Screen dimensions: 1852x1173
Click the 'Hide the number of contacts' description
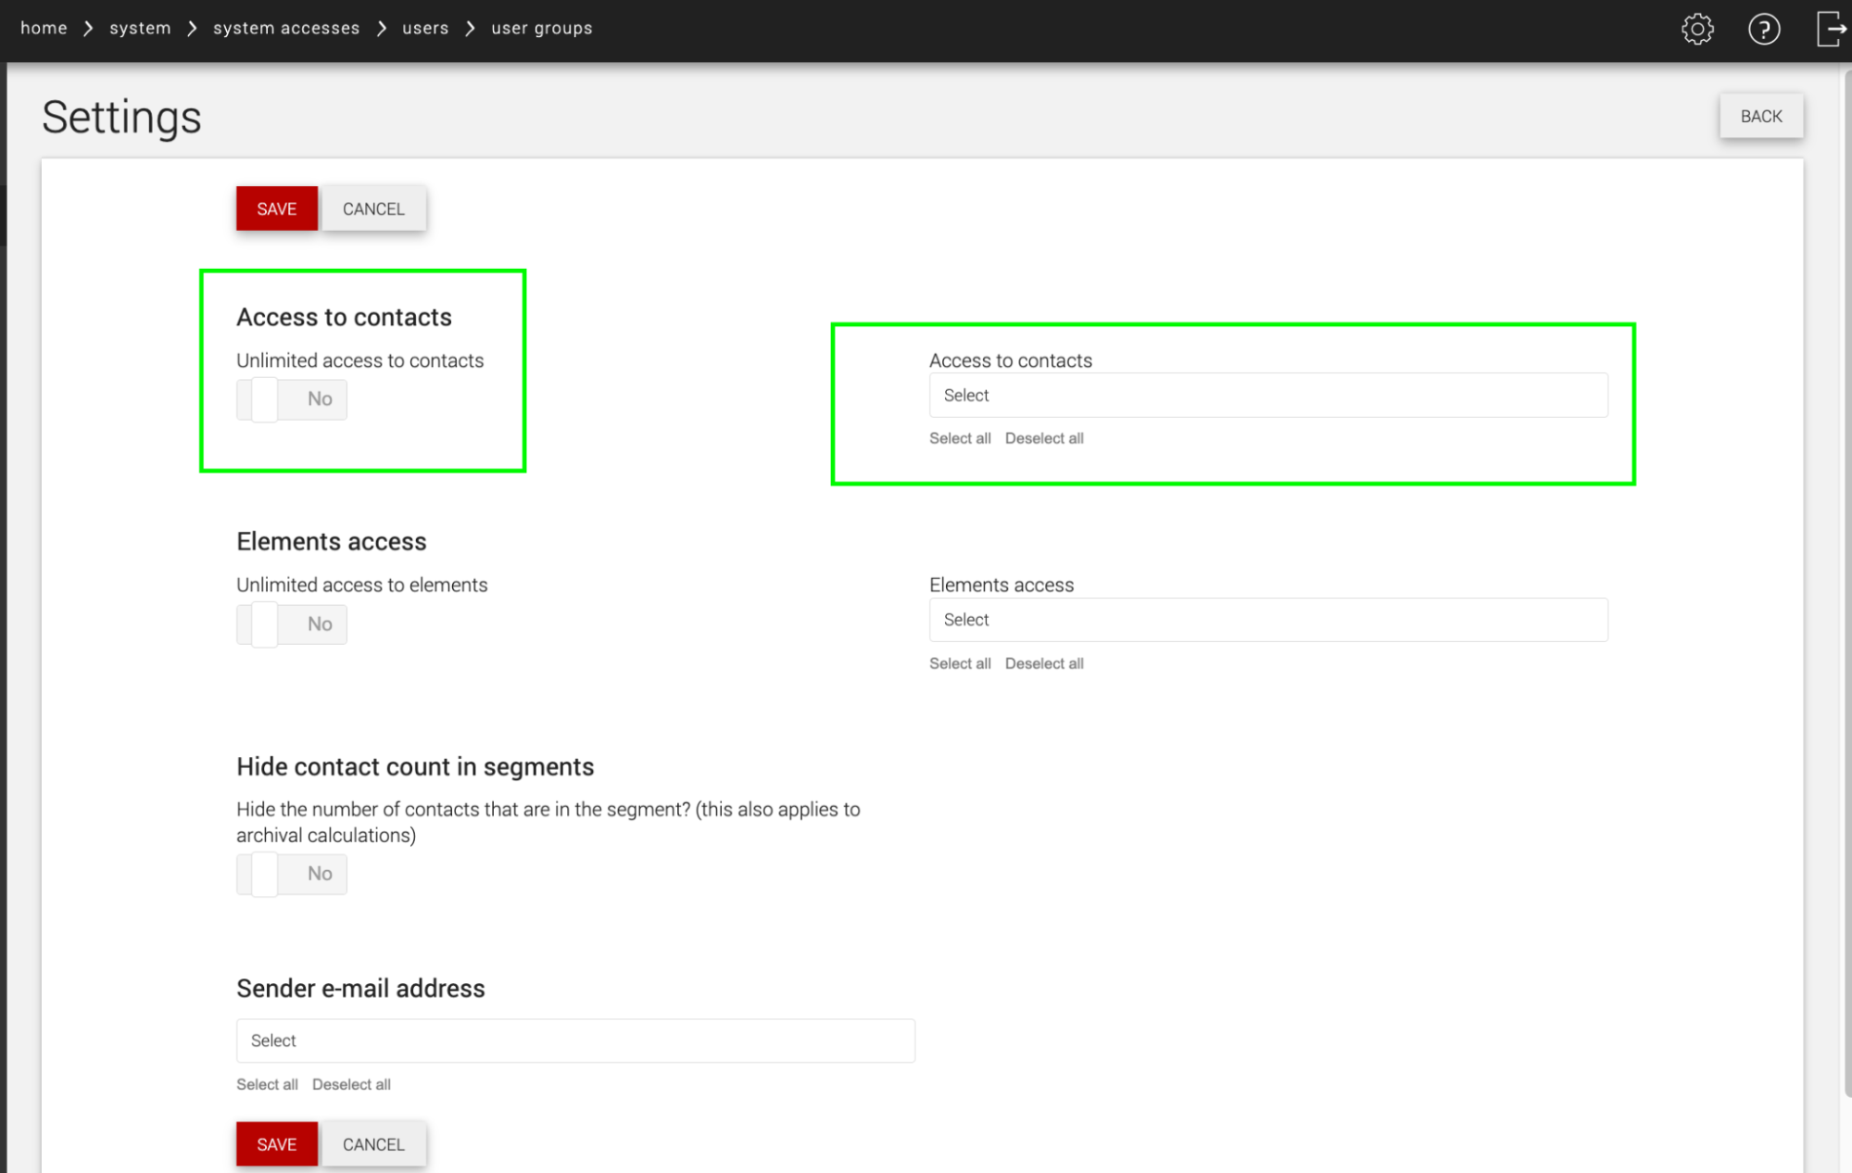tap(548, 823)
